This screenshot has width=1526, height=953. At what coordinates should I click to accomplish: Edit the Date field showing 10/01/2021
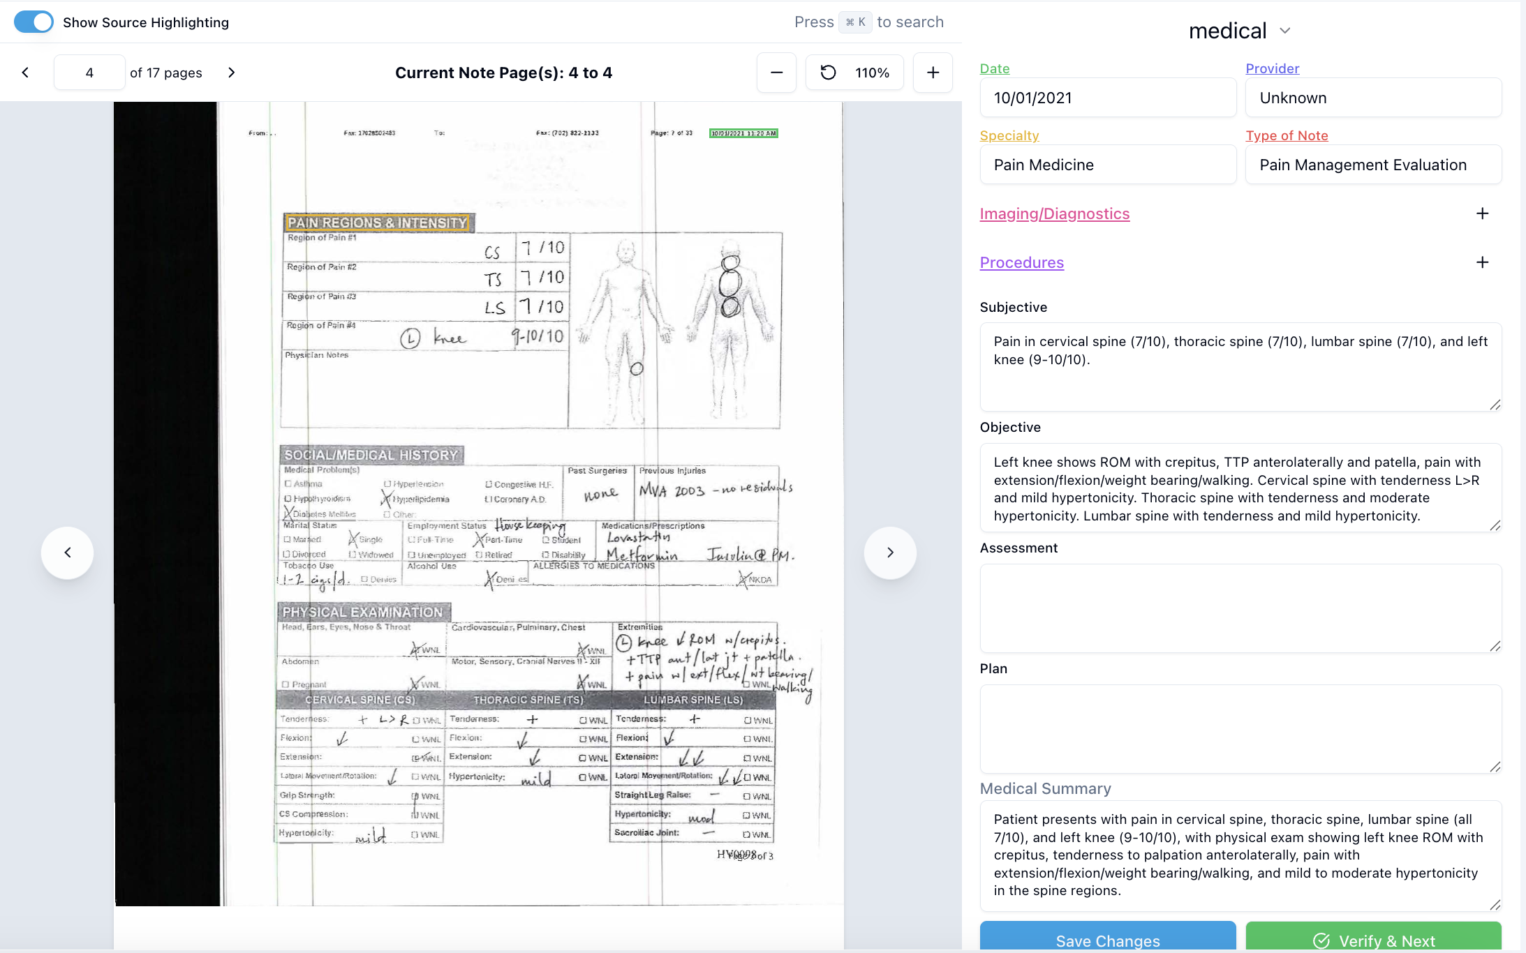coord(1107,98)
